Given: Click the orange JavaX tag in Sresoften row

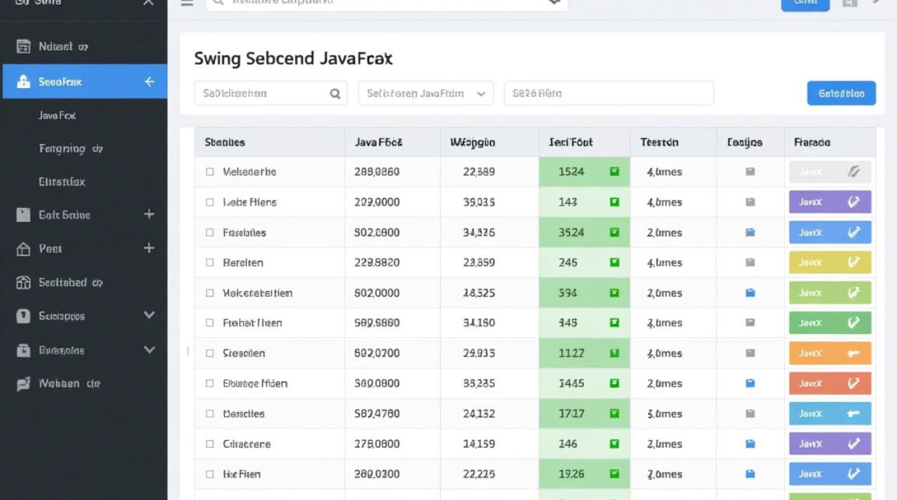Looking at the screenshot, I should pyautogui.click(x=830, y=353).
